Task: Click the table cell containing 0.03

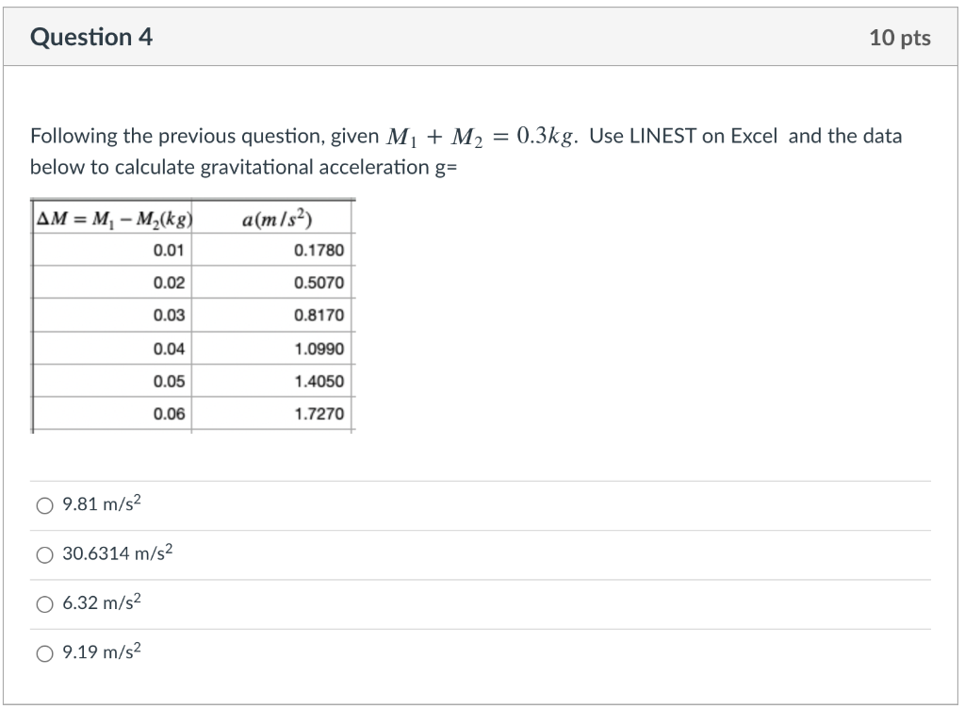Action: pos(170,316)
